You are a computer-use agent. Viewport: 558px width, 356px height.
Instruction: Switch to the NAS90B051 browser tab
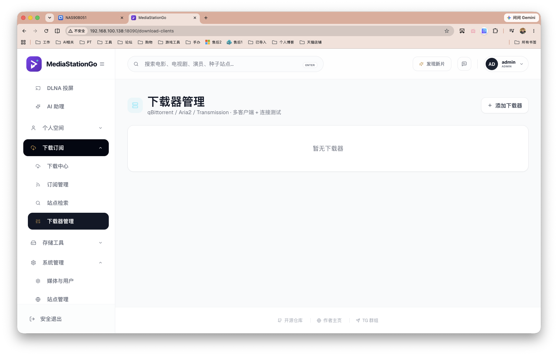point(91,18)
